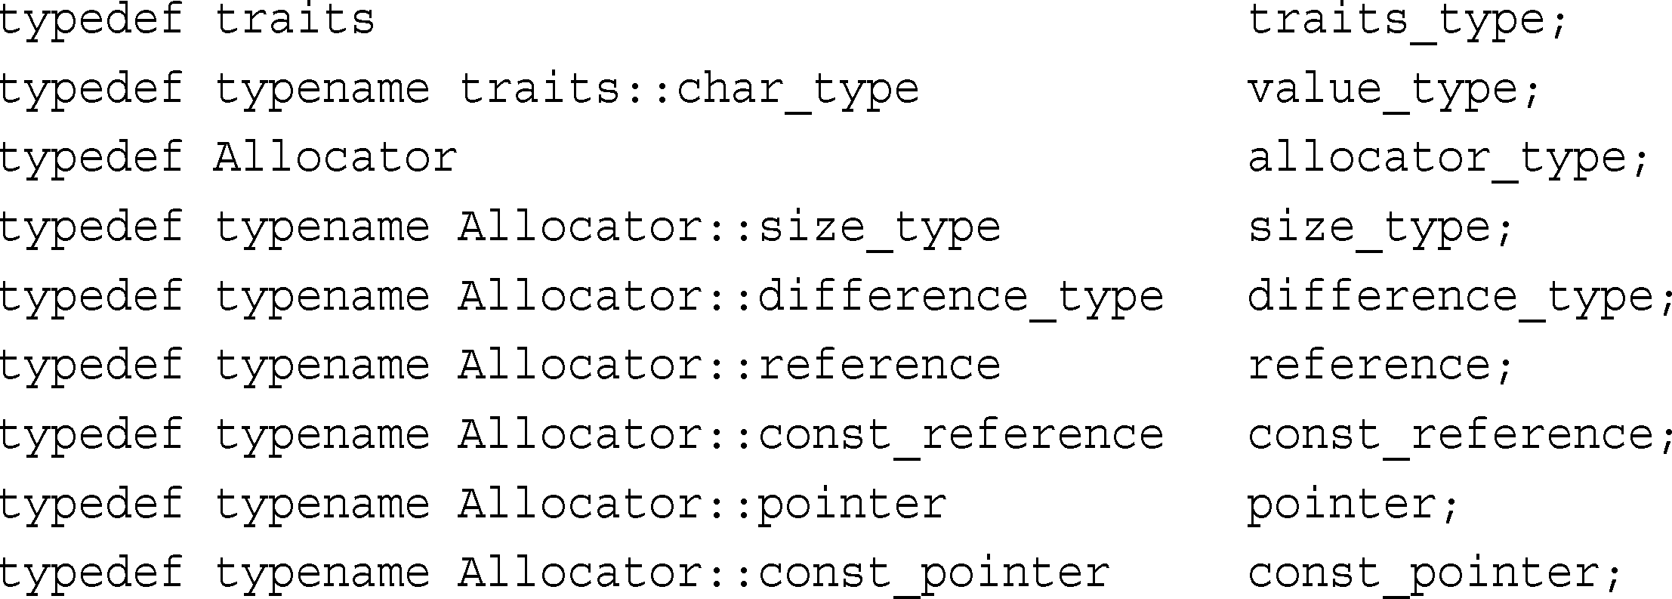Image resolution: width=1672 pixels, height=599 pixels.
Task: Click the word traits after first typedef
Action: pos(295,19)
